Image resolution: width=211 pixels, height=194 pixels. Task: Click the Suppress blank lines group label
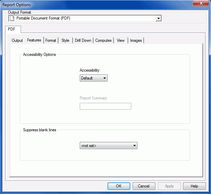point(40,130)
